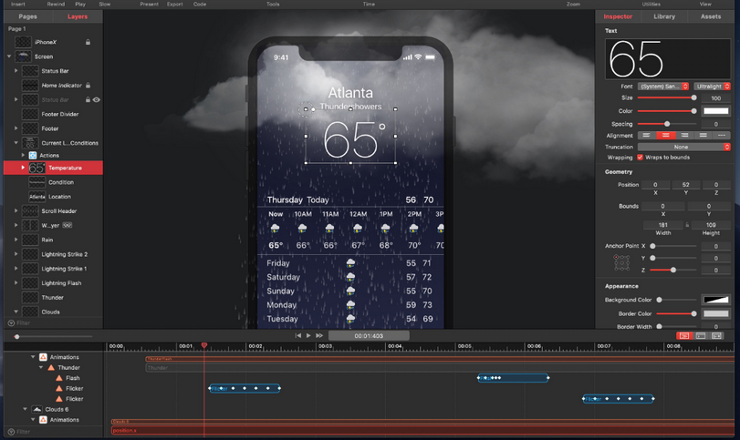Click the anchor point grid picker
This screenshot has width=740, height=440.
click(621, 262)
